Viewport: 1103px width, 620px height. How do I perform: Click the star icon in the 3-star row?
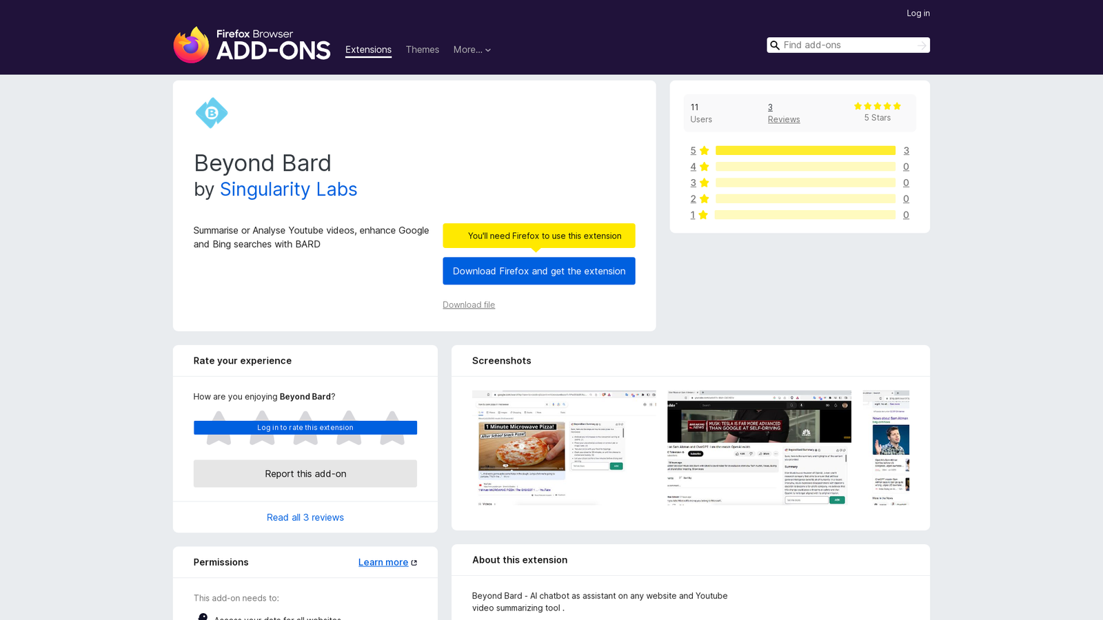(704, 183)
